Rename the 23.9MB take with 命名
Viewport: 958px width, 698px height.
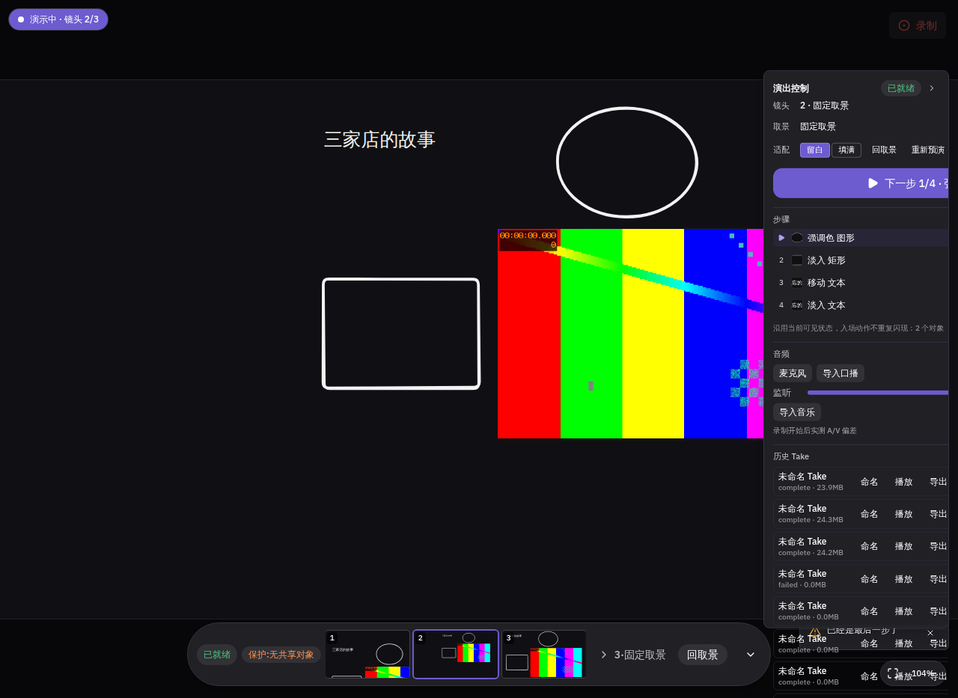point(869,482)
